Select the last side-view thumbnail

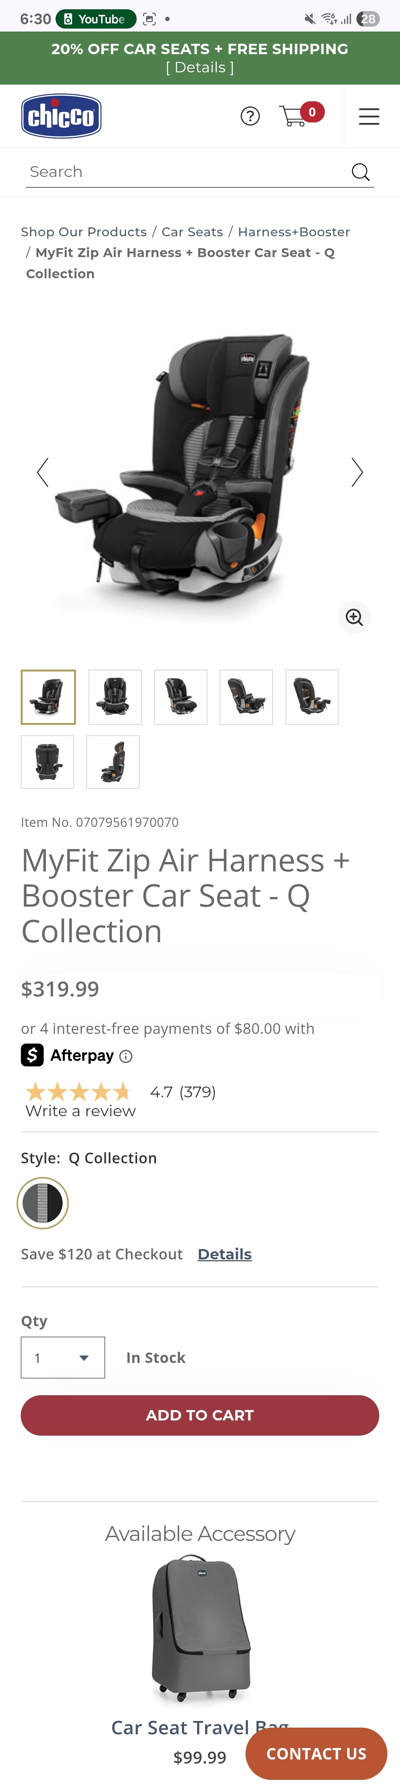click(113, 762)
